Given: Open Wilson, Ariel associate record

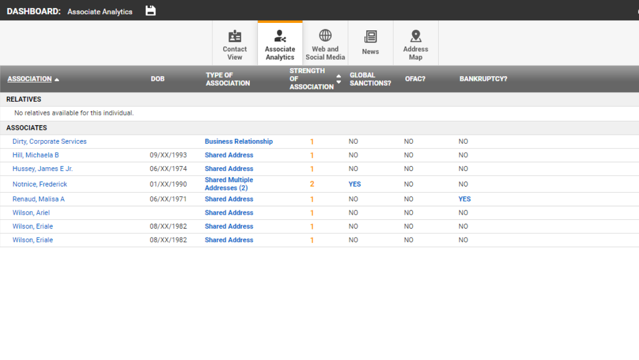Looking at the screenshot, I should [31, 213].
